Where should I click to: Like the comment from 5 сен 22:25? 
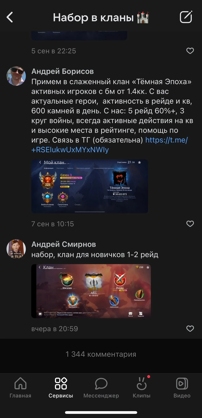tap(190, 51)
